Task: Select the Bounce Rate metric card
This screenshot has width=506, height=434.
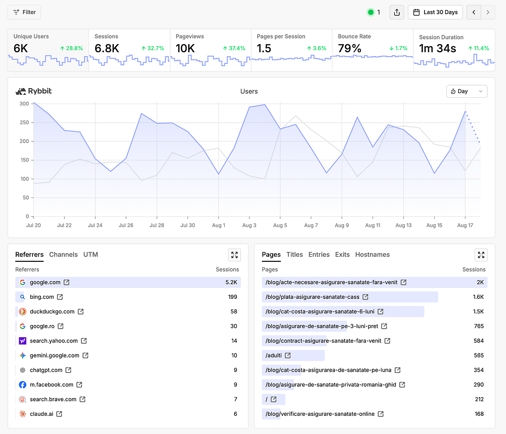Action: 373,50
